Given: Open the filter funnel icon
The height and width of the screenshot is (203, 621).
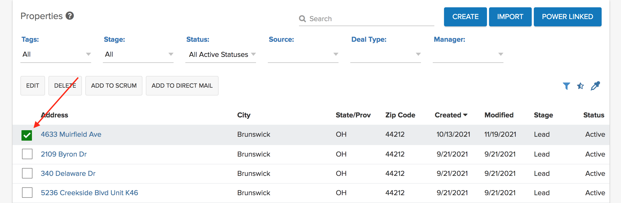Looking at the screenshot, I should point(566,86).
